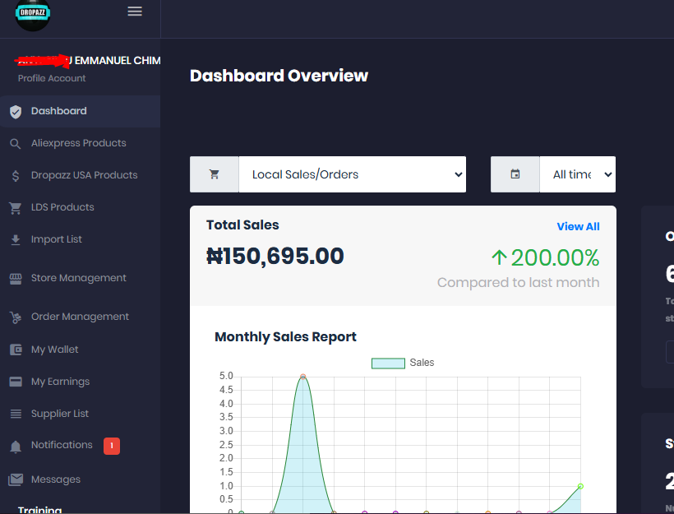Click the calendar icon beside date filter

point(515,174)
